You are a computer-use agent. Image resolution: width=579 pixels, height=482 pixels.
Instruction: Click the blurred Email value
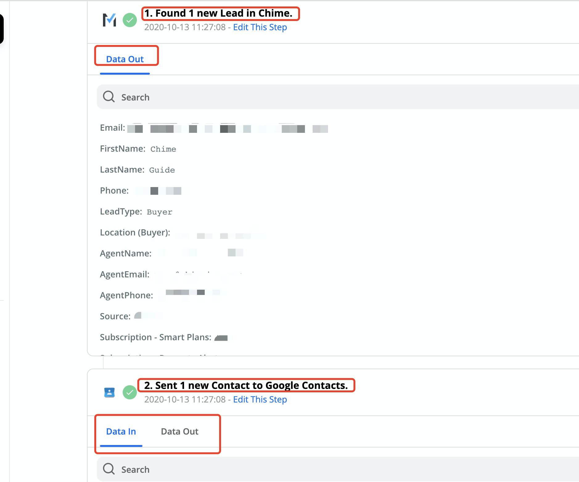point(227,129)
